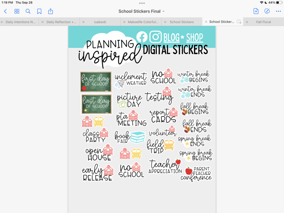
Task: Open the page thumbnails grid view
Action: coord(17,11)
